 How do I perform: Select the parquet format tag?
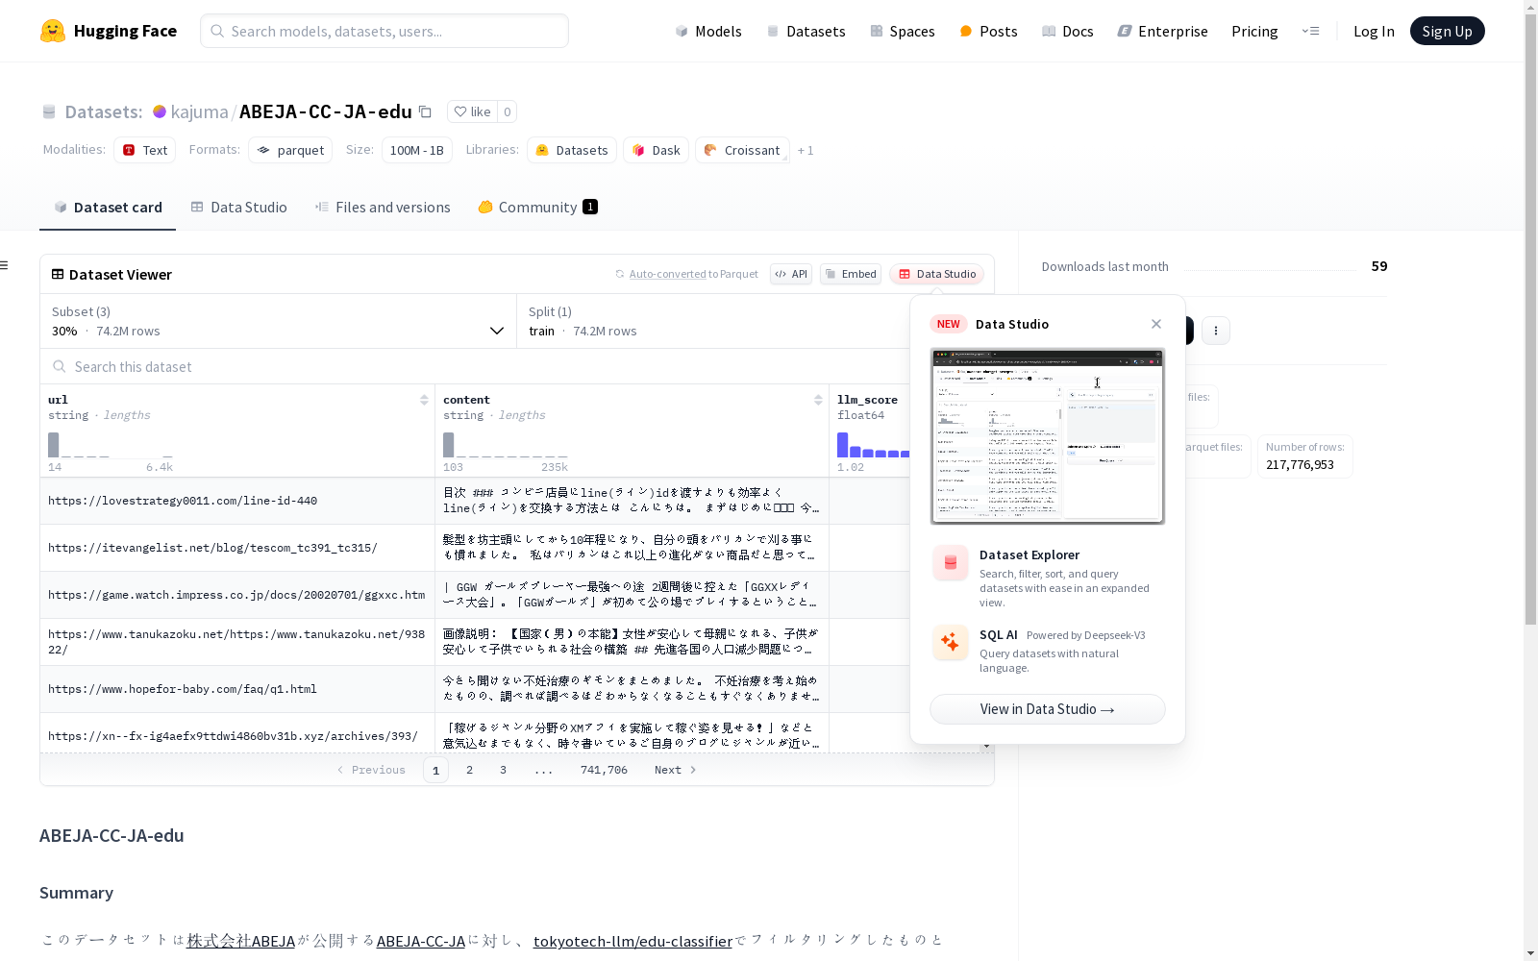click(x=290, y=150)
